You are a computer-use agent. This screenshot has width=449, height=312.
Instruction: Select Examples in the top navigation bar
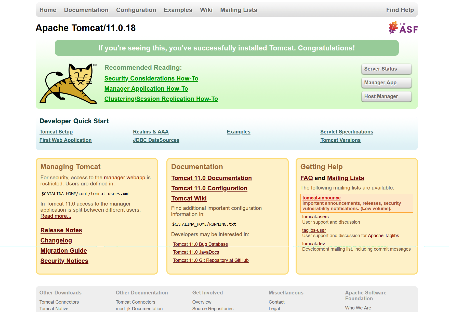point(178,10)
